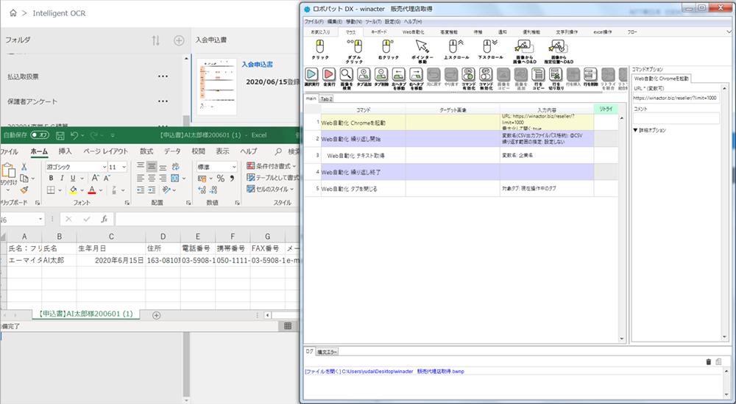The image size is (736, 404).
Task: Open options for 保護者アンケート folder
Action: 163,101
